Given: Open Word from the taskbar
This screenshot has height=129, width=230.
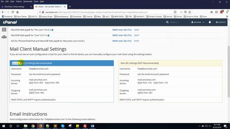Looking at the screenshot, I should tap(92, 126).
